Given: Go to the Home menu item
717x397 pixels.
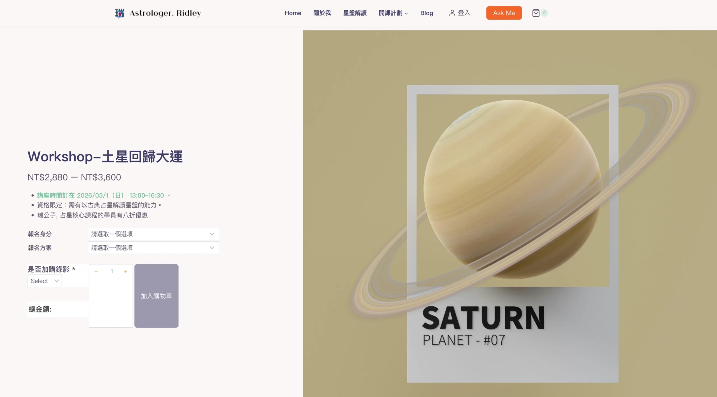Looking at the screenshot, I should point(293,13).
